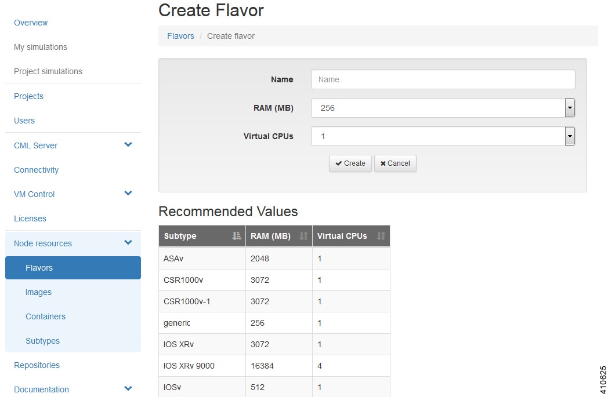Screen dimensions: 608x397
Task: Expand VM Control chevron
Action: pyautogui.click(x=128, y=193)
